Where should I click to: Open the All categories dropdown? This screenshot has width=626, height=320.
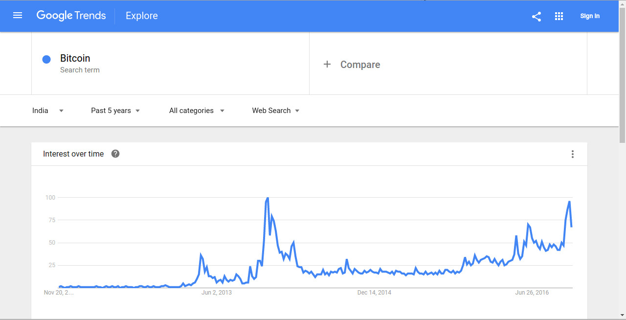click(x=197, y=111)
